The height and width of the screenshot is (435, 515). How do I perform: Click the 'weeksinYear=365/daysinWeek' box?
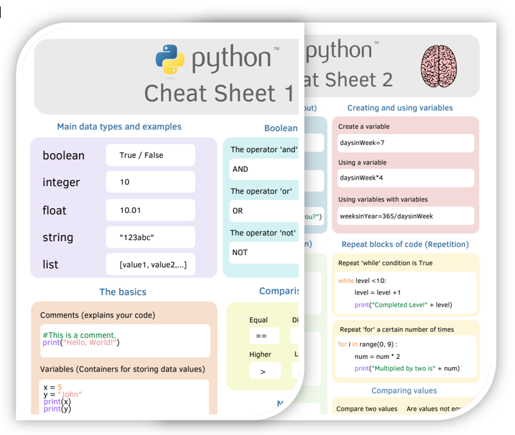click(405, 216)
